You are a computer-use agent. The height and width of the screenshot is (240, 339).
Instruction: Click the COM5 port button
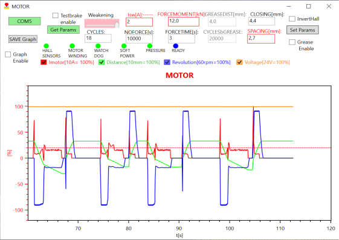coord(25,21)
